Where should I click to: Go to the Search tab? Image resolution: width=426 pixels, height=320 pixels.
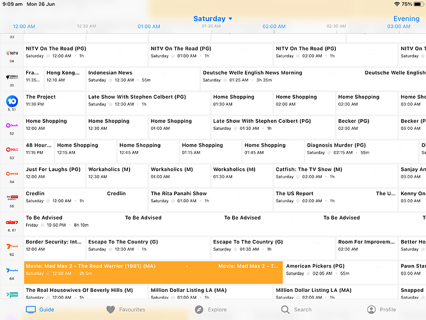click(x=296, y=309)
